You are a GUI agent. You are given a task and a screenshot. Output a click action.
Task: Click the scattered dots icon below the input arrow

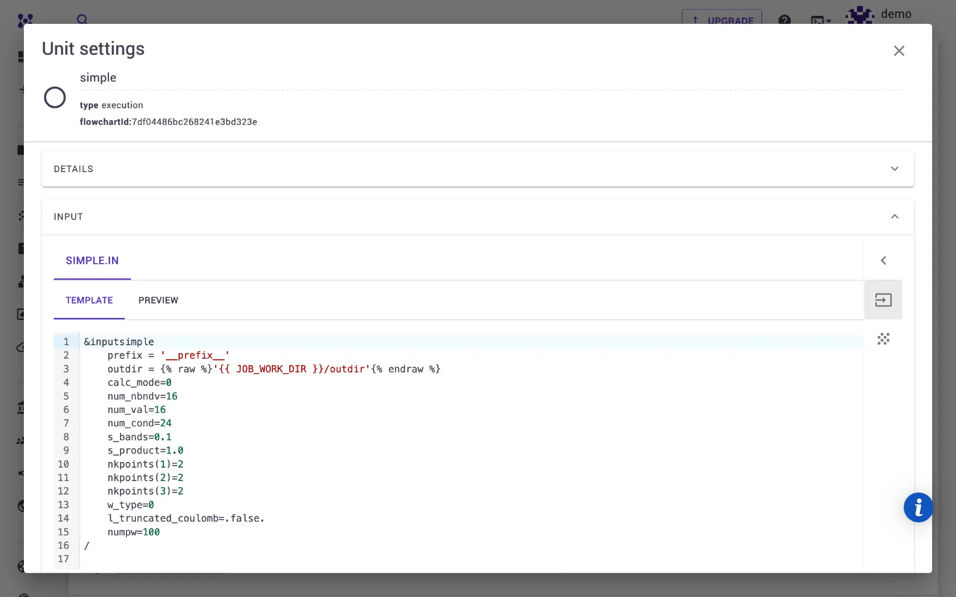pyautogui.click(x=883, y=339)
